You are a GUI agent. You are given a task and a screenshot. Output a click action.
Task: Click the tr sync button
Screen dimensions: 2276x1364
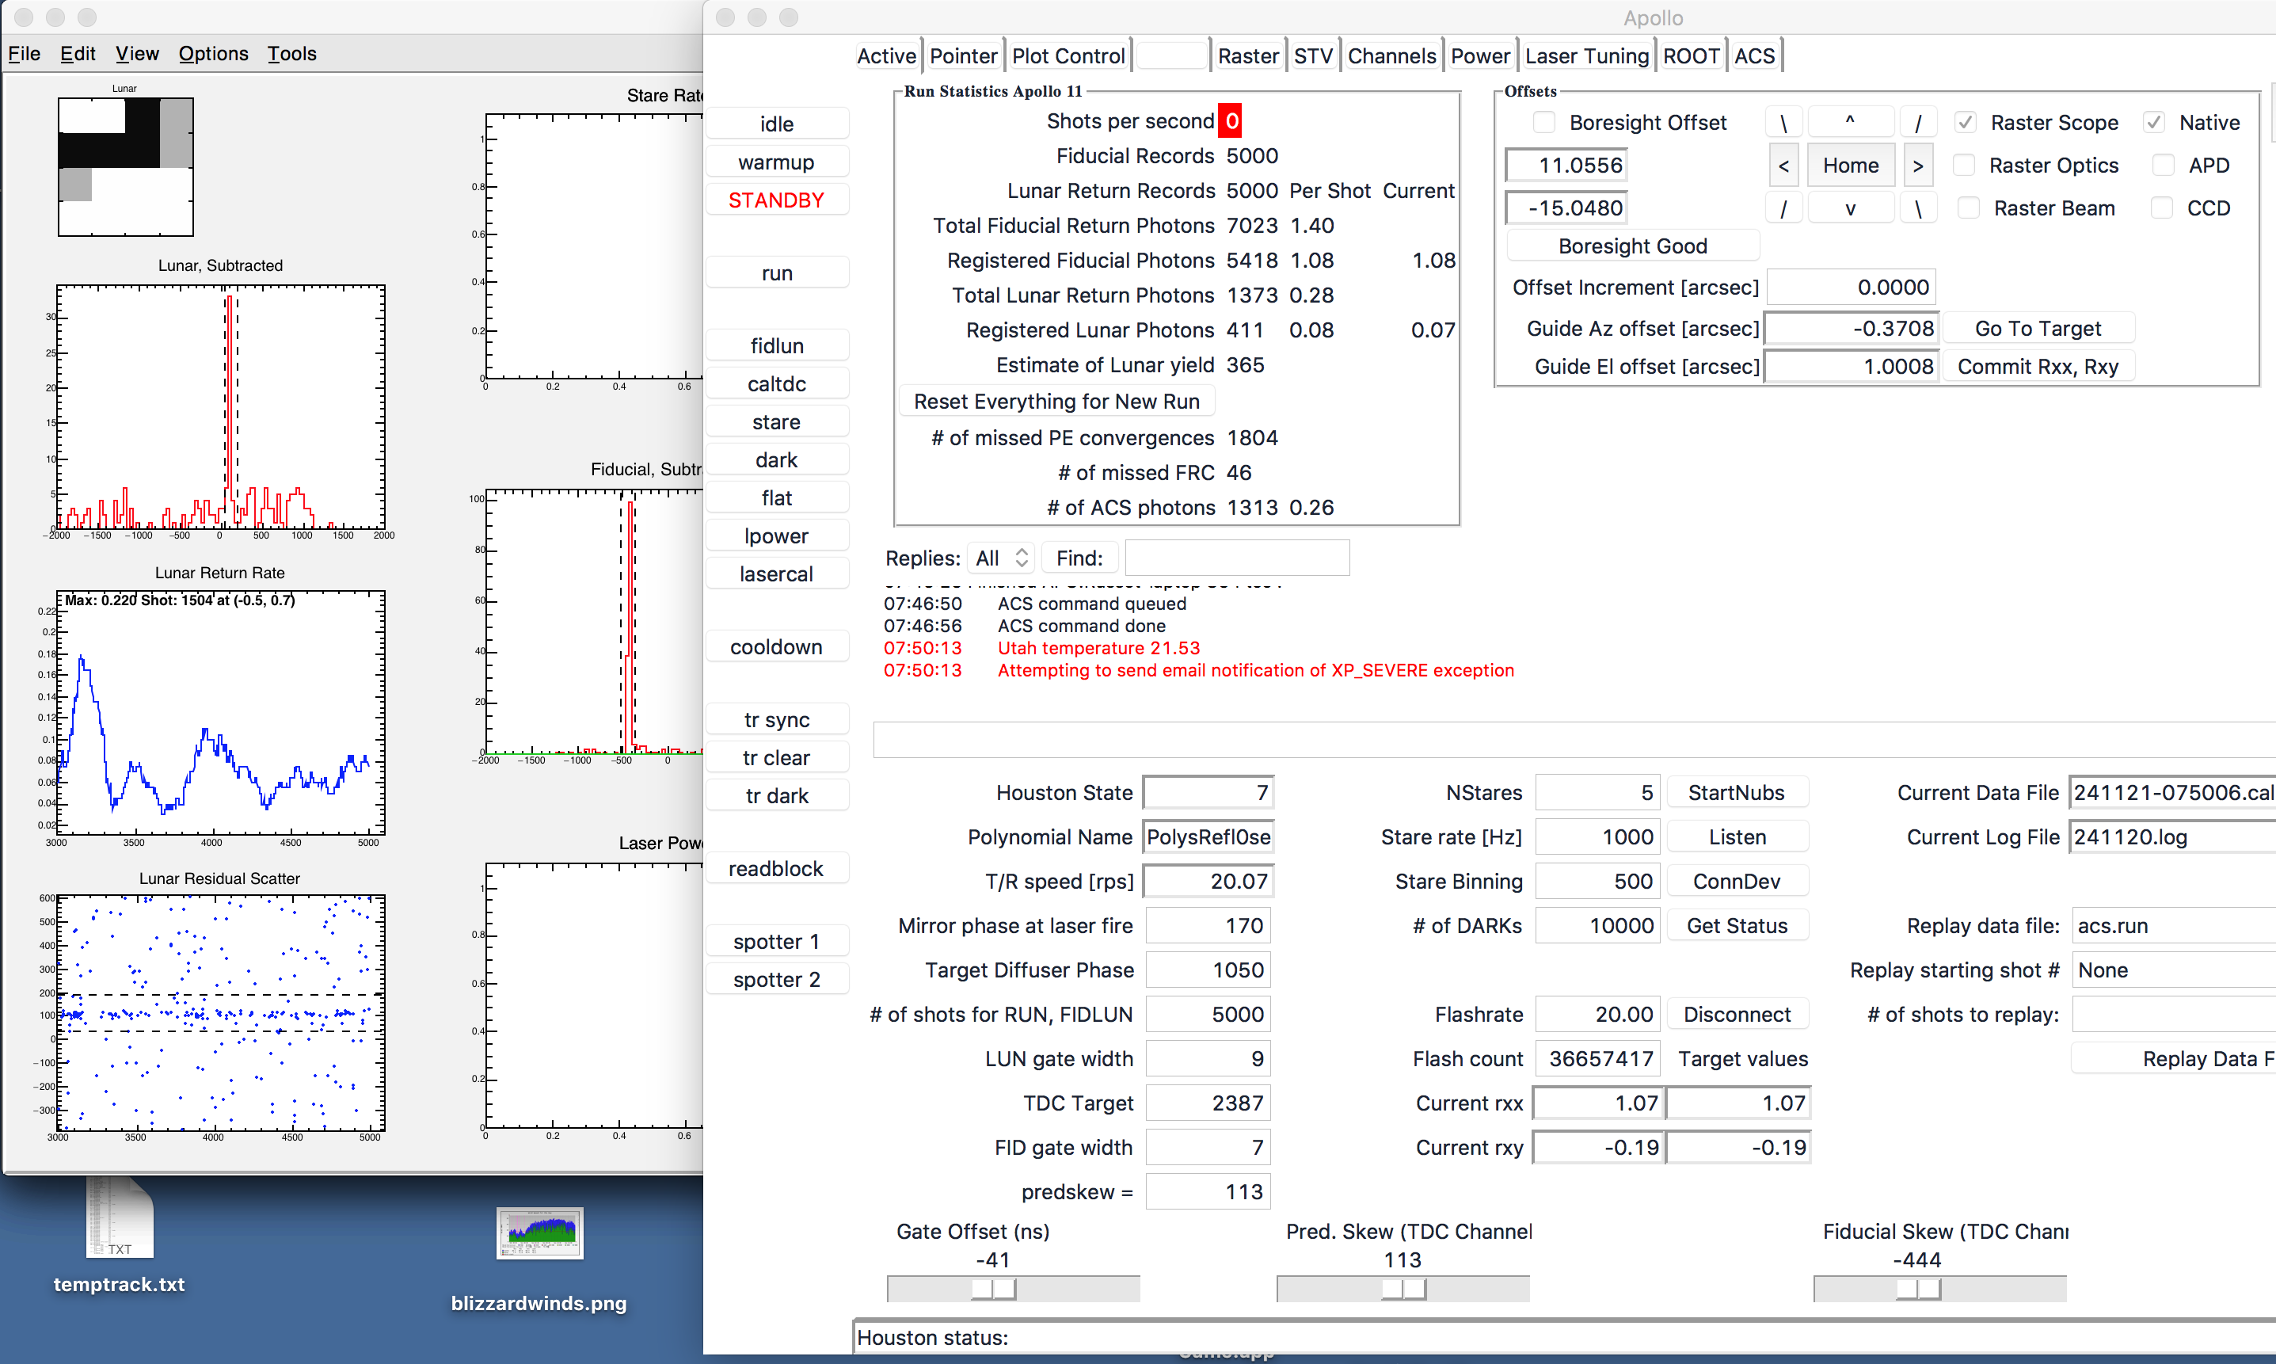[776, 720]
